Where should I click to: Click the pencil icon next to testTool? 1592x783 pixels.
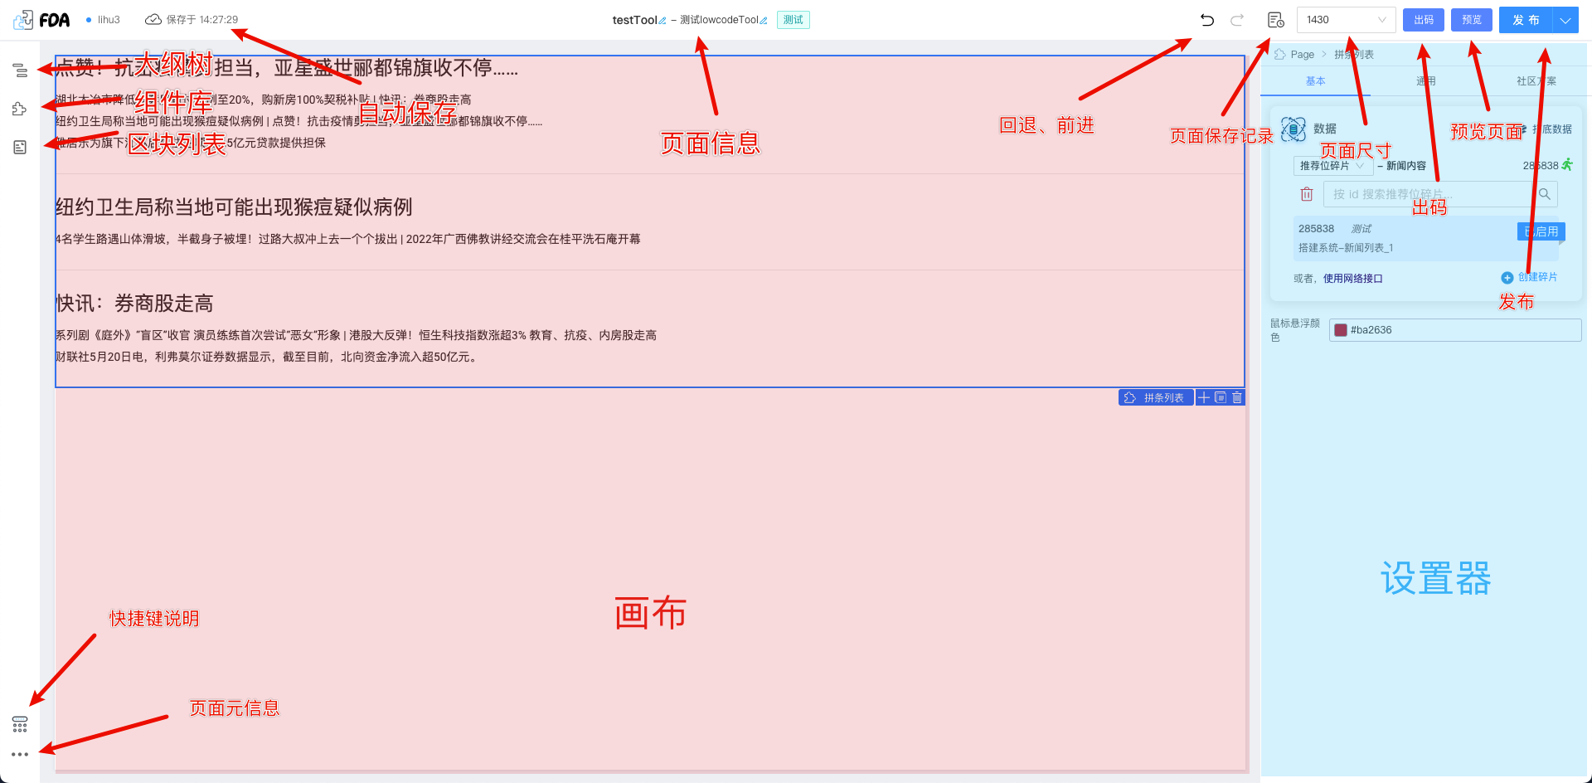[663, 21]
